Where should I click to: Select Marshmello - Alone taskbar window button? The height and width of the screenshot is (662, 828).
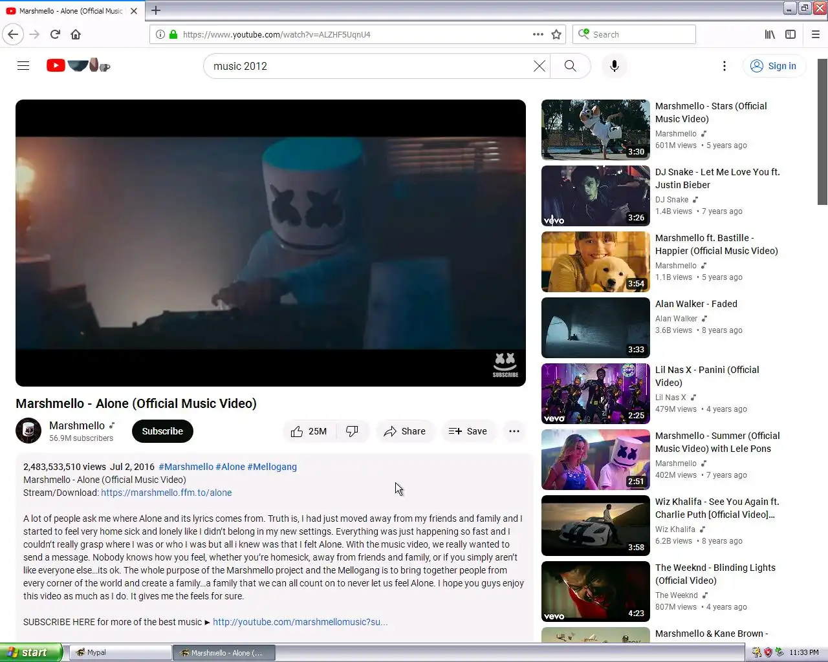coord(224,652)
